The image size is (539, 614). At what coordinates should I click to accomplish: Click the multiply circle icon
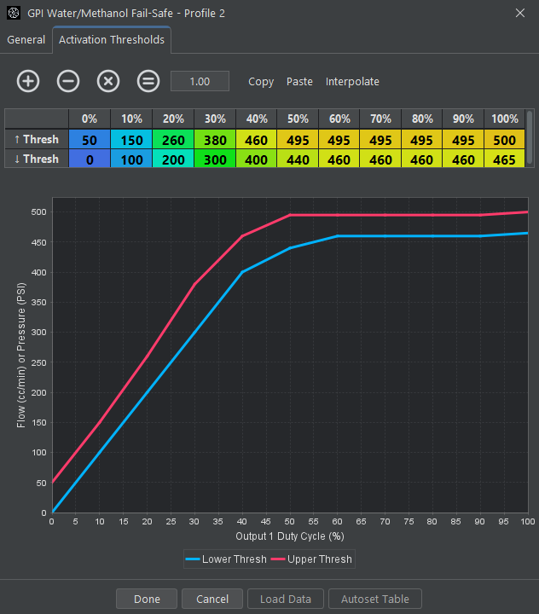108,82
